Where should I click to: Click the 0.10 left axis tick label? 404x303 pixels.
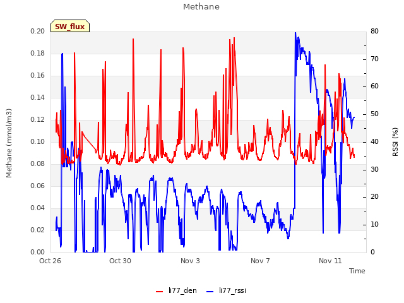[38, 141]
